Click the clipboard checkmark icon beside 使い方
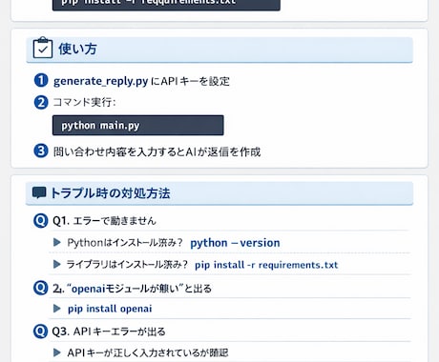The height and width of the screenshot is (362, 439). click(43, 48)
